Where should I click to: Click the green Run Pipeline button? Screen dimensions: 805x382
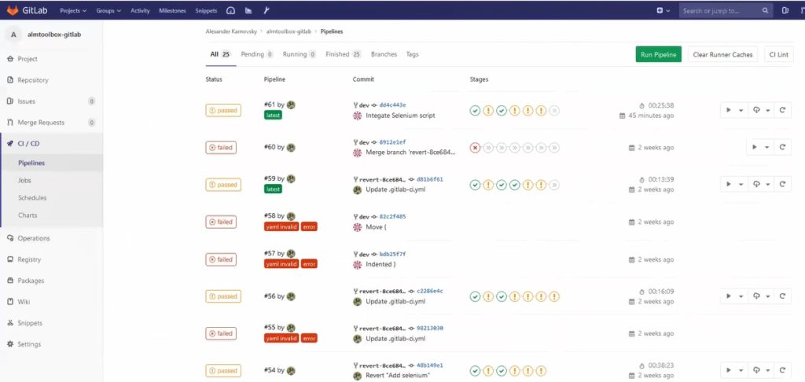658,54
